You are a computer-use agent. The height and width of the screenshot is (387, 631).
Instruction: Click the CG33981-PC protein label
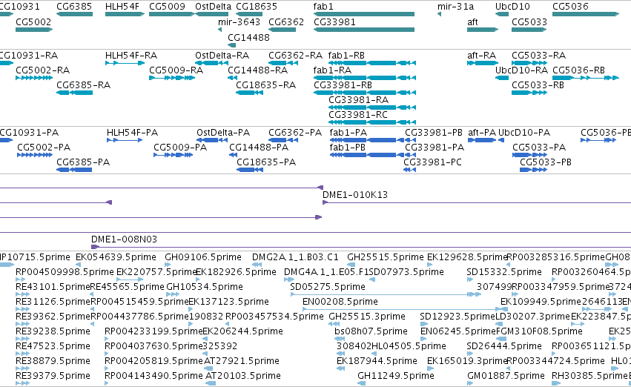coord(432,162)
